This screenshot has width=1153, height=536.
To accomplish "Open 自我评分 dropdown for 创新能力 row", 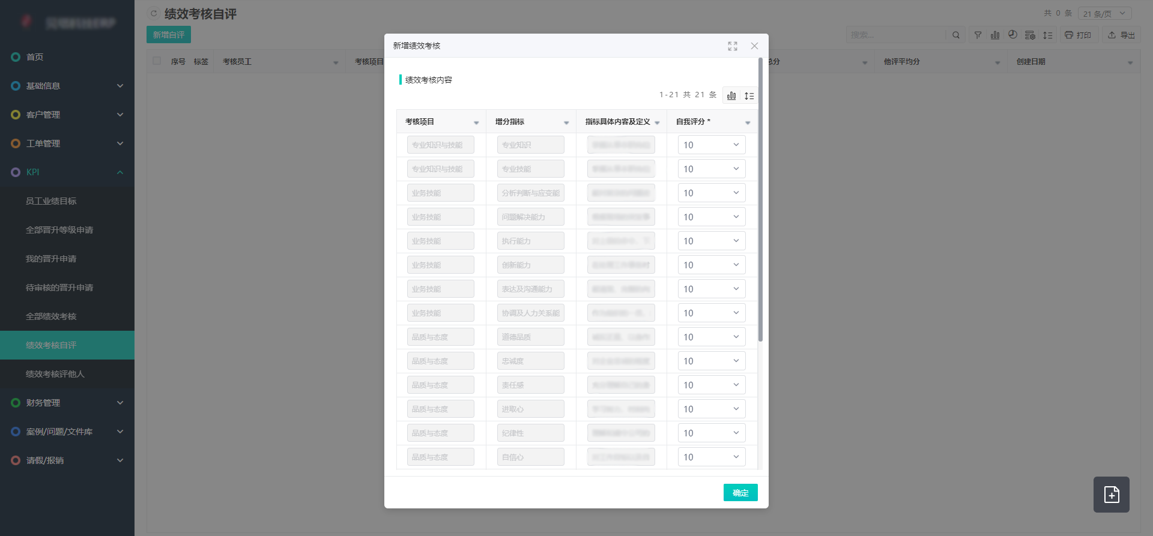I will click(712, 265).
